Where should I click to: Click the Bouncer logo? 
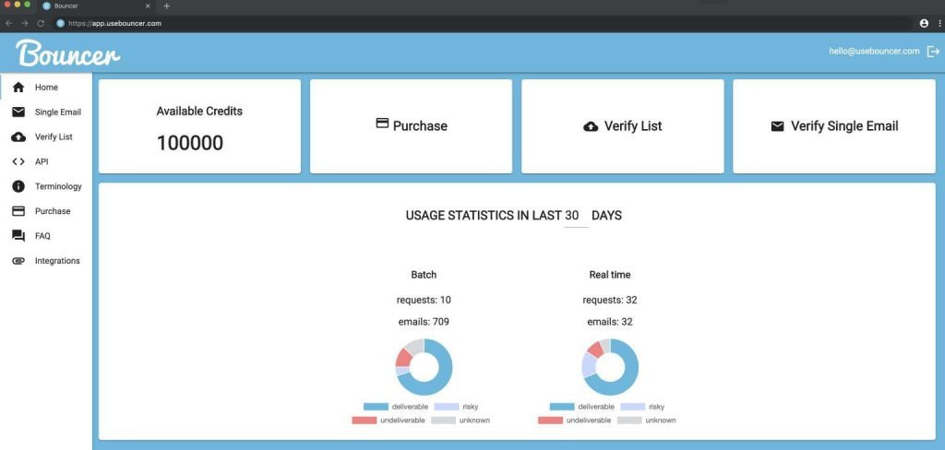click(68, 53)
